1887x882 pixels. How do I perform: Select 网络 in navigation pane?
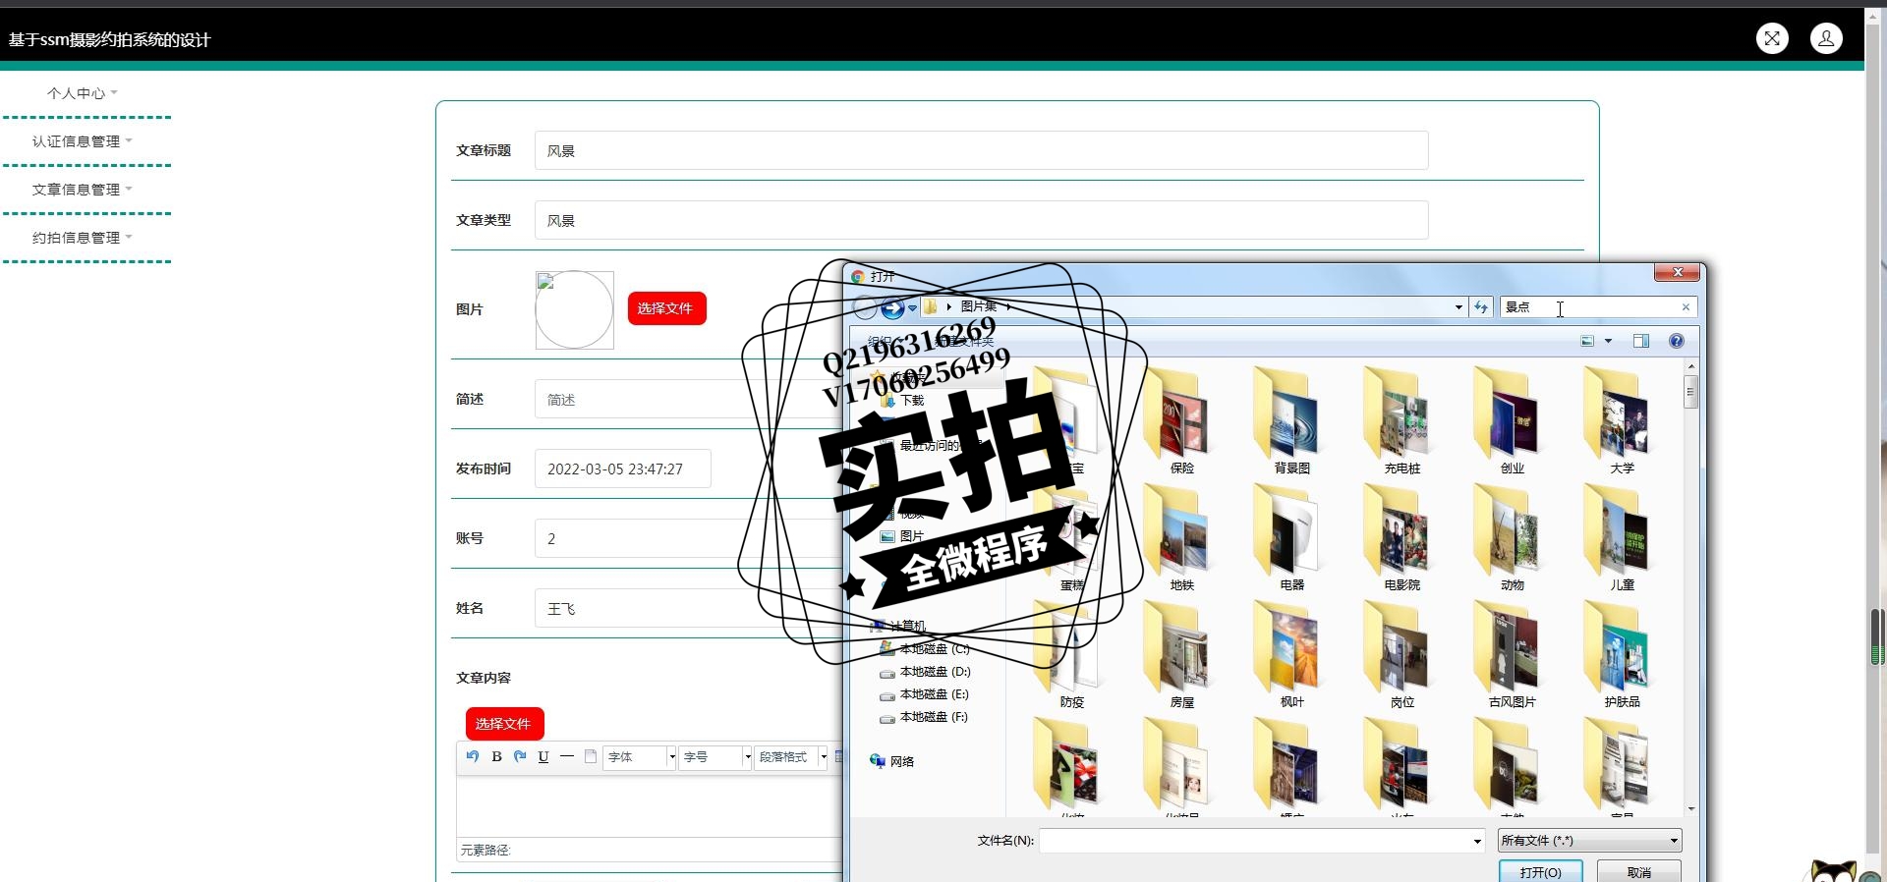pos(892,761)
